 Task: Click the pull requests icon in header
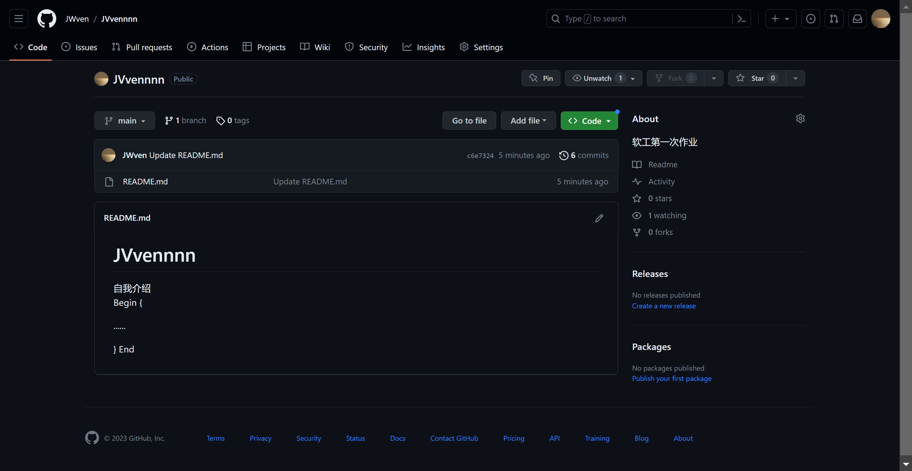[834, 19]
